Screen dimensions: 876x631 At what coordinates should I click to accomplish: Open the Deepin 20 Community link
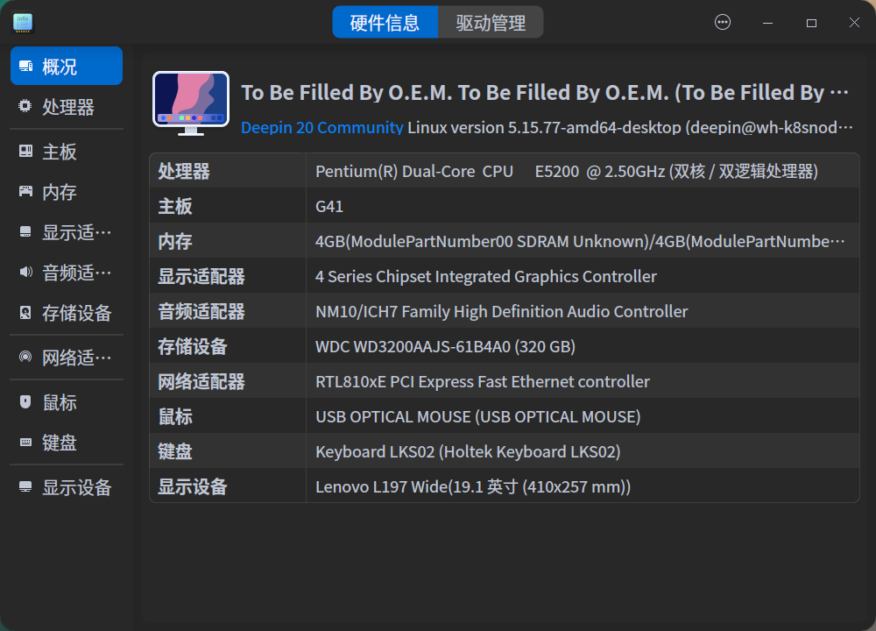click(321, 128)
